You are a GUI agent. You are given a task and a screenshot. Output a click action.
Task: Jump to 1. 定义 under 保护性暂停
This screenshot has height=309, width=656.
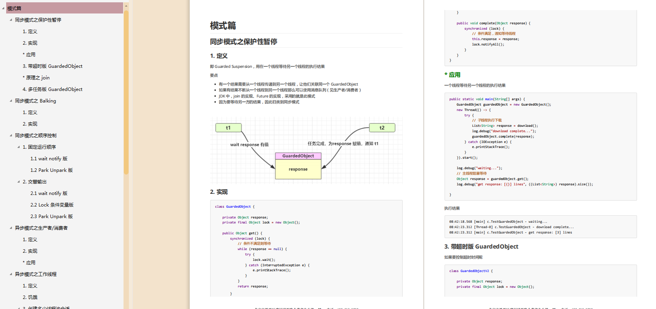(x=30, y=31)
